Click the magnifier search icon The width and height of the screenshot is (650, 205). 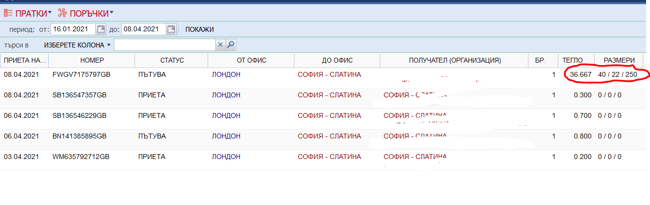tap(231, 45)
